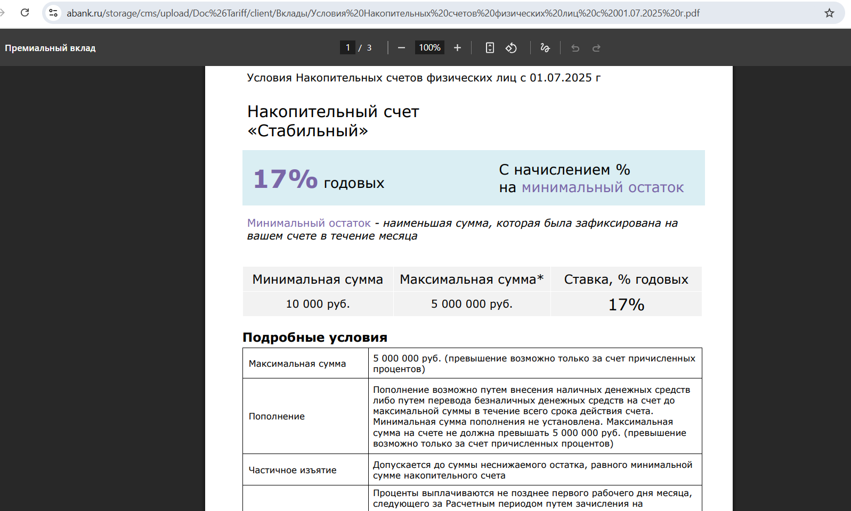
Task: Click the purple 'Минимальный остаток' definition term
Action: pos(309,223)
